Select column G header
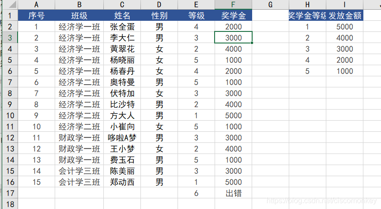The height and width of the screenshot is (209, 381). tap(270, 5)
